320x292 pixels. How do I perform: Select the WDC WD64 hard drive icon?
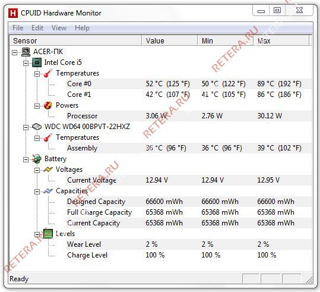coord(37,127)
